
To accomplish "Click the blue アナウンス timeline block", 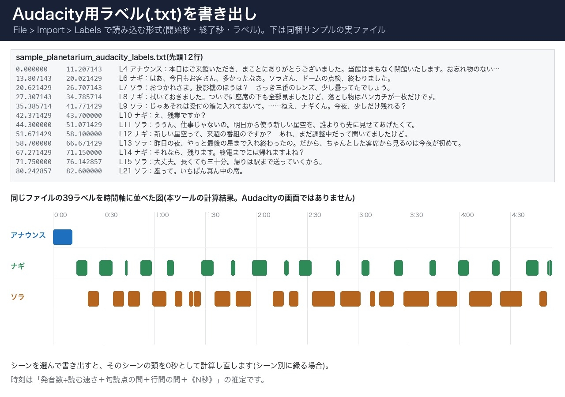I will click(63, 237).
